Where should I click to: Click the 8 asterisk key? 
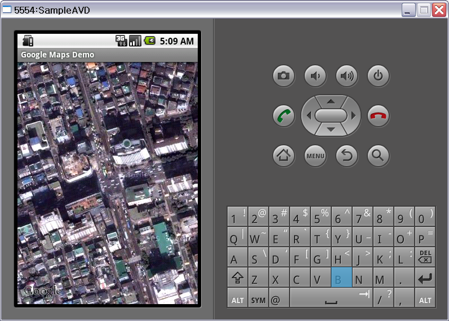click(384, 216)
